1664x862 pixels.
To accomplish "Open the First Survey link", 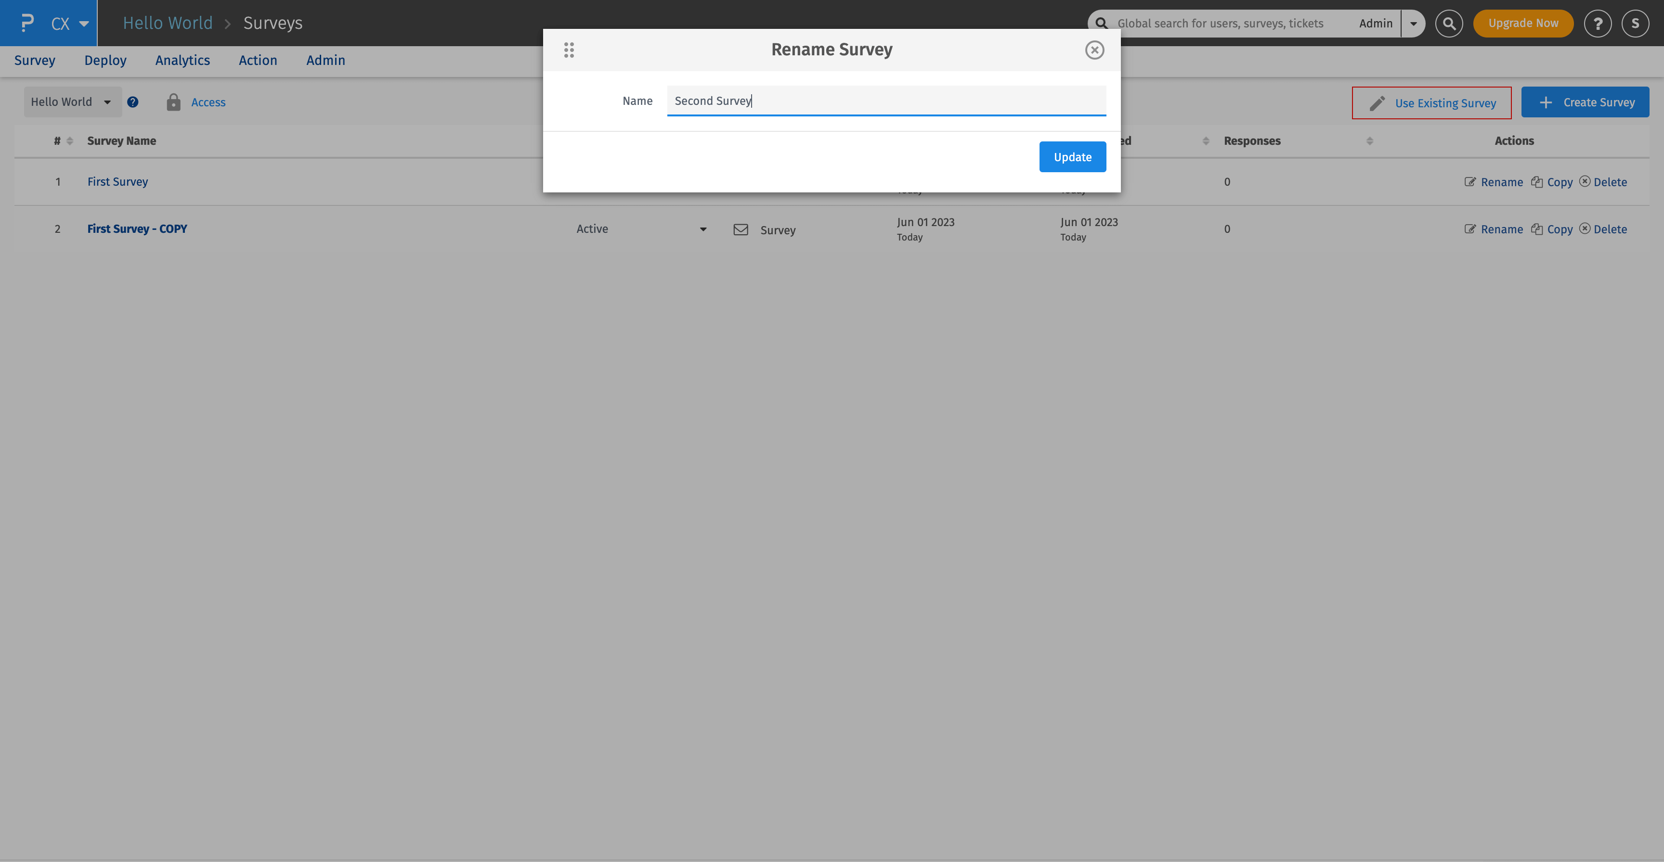I will 117,181.
